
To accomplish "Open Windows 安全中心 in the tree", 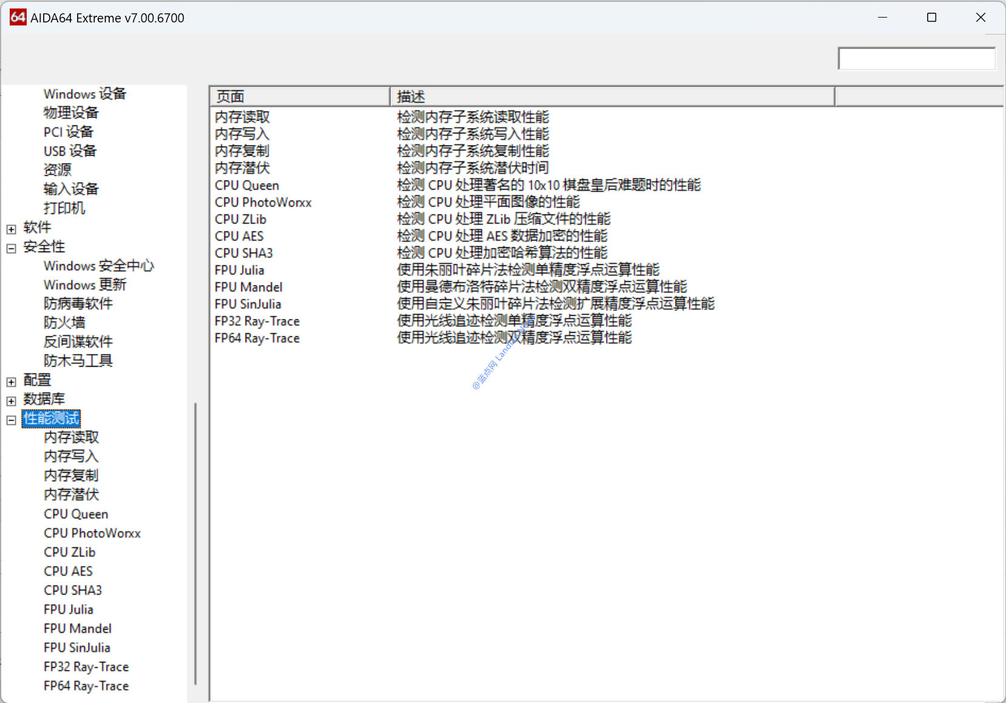I will (98, 265).
